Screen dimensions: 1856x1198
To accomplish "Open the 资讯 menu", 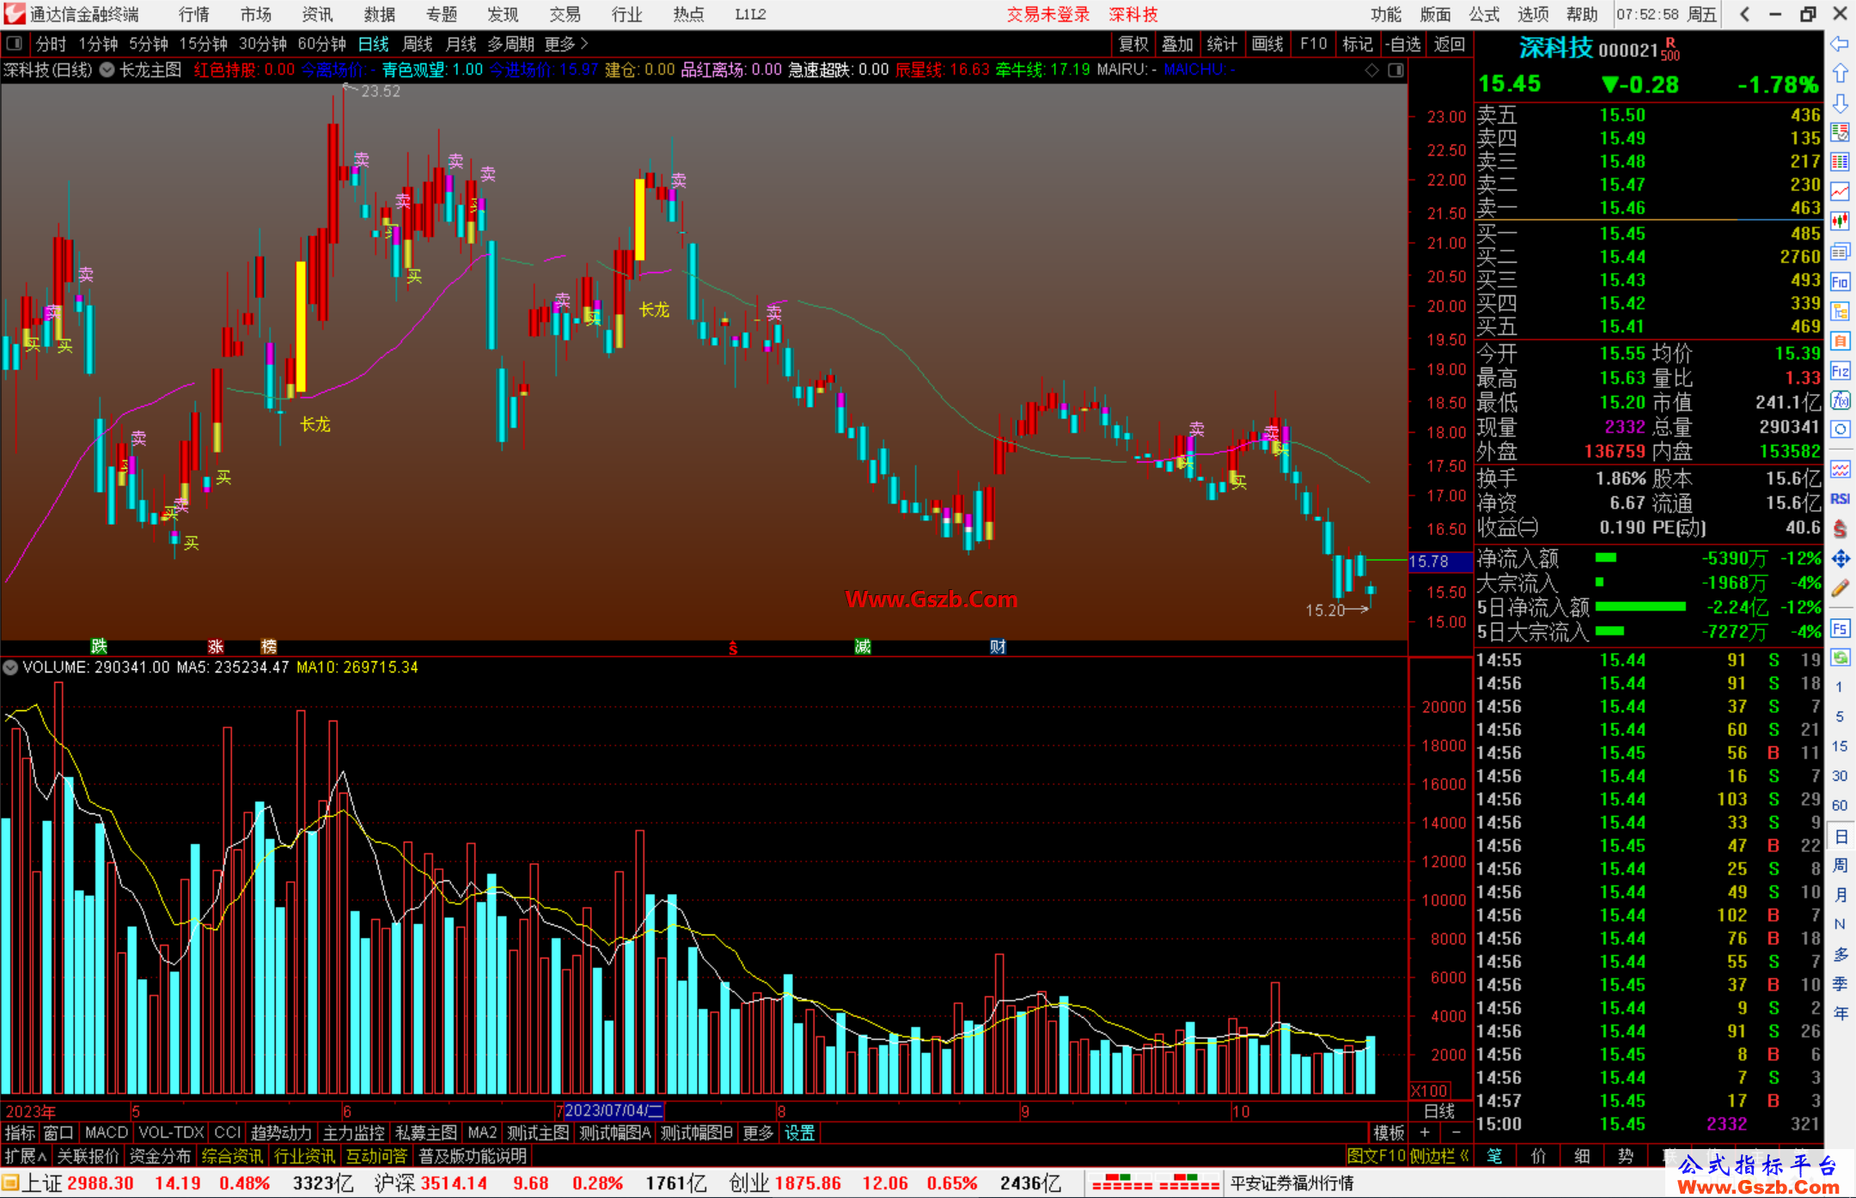I will 318,14.
